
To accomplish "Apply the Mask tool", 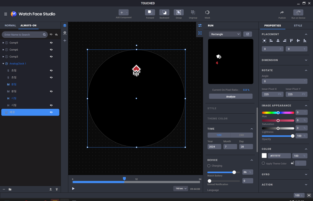I will [x=207, y=12].
